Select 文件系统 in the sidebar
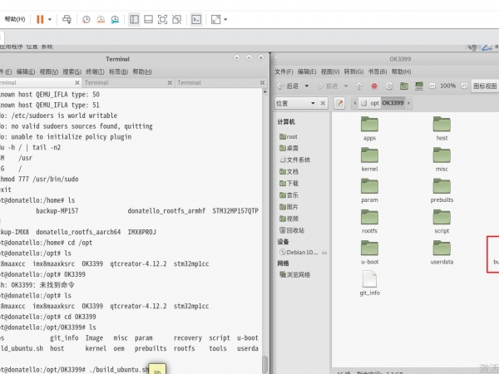Image resolution: width=499 pixels, height=374 pixels. 296,159
